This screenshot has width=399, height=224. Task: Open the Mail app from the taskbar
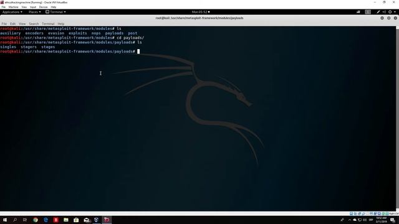pos(87,220)
